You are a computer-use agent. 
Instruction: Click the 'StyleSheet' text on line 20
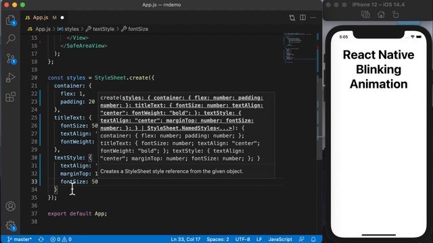(110, 78)
